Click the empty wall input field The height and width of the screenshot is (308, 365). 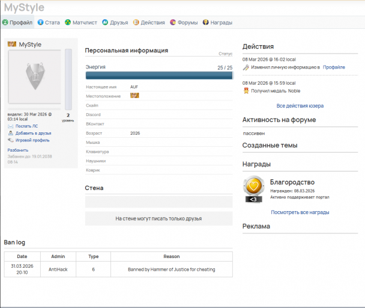(158, 202)
